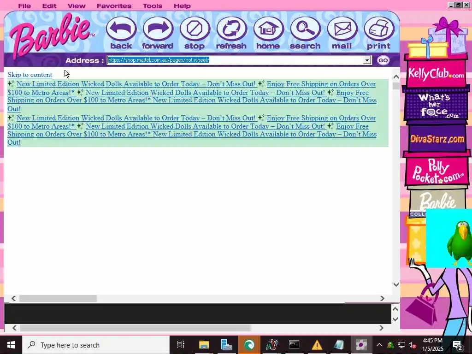472x354 pixels.
Task: Click the Skip to content link
Action: click(30, 75)
